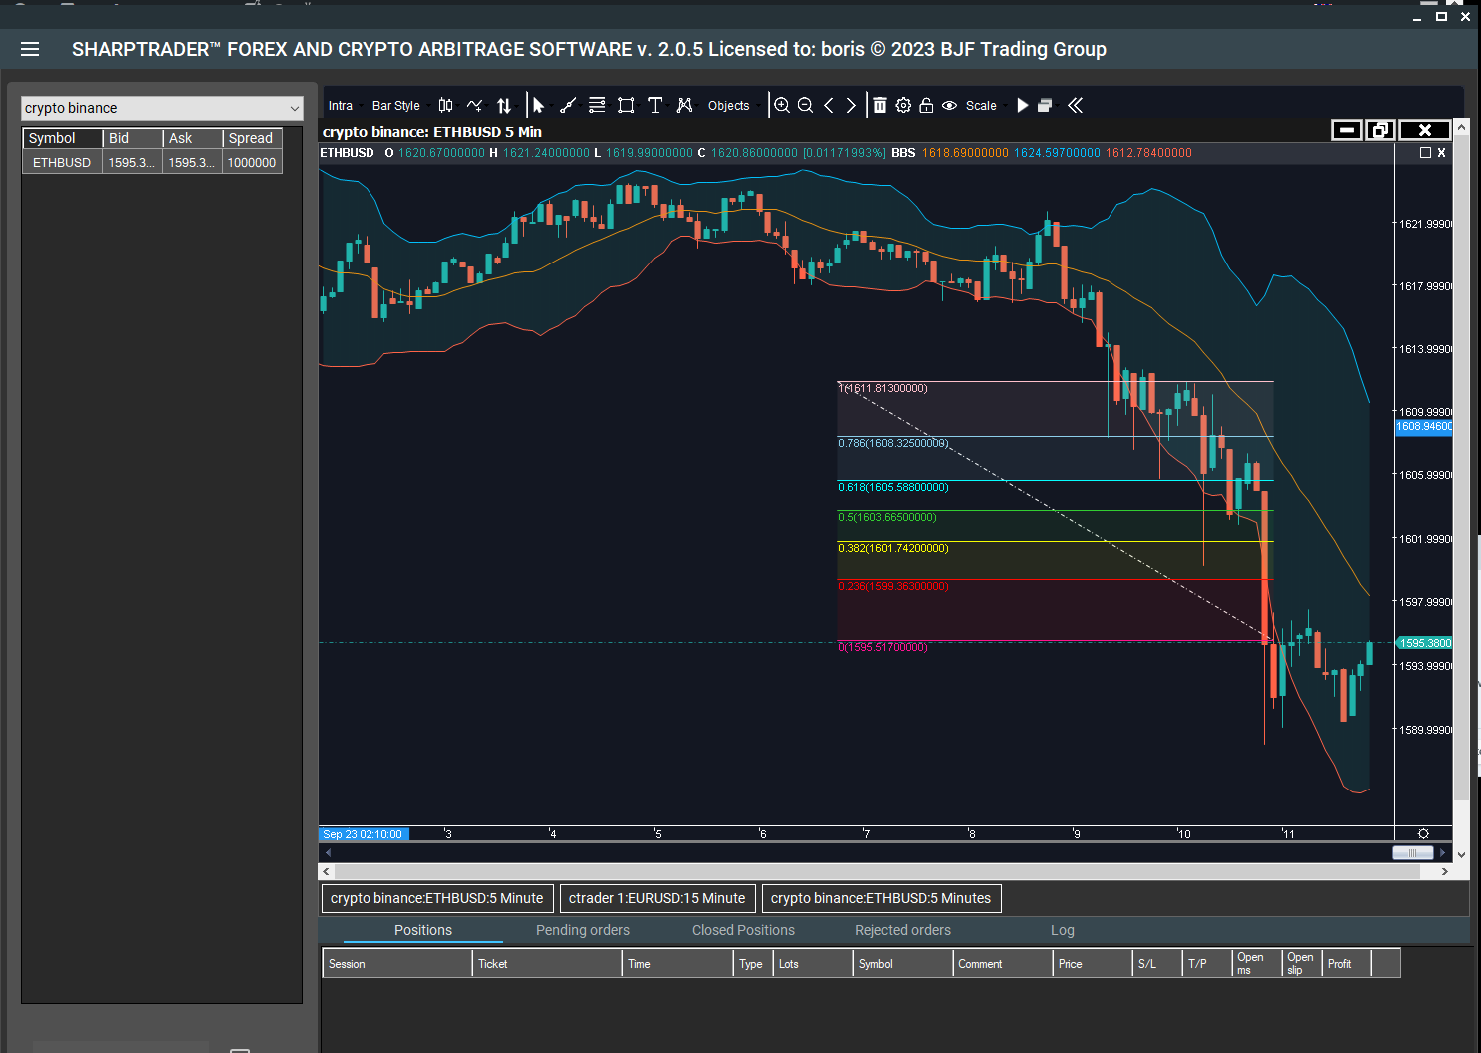Screen dimensions: 1481x1053
Task: Click the Fibonacci 0.618 level label
Action: 893,487
